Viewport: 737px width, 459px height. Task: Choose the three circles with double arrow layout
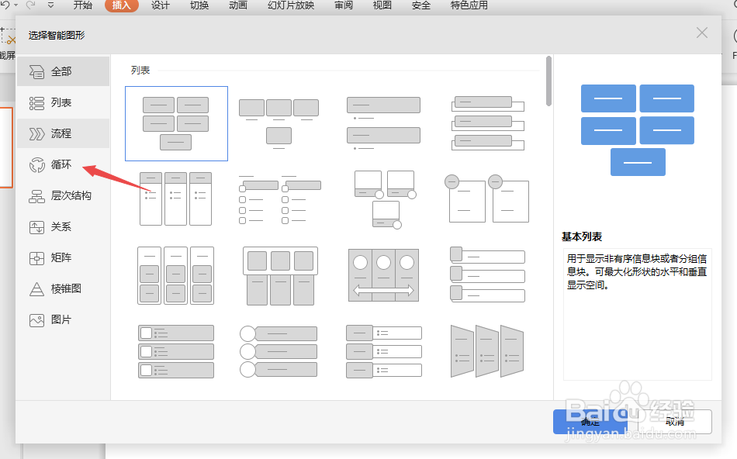(x=383, y=275)
